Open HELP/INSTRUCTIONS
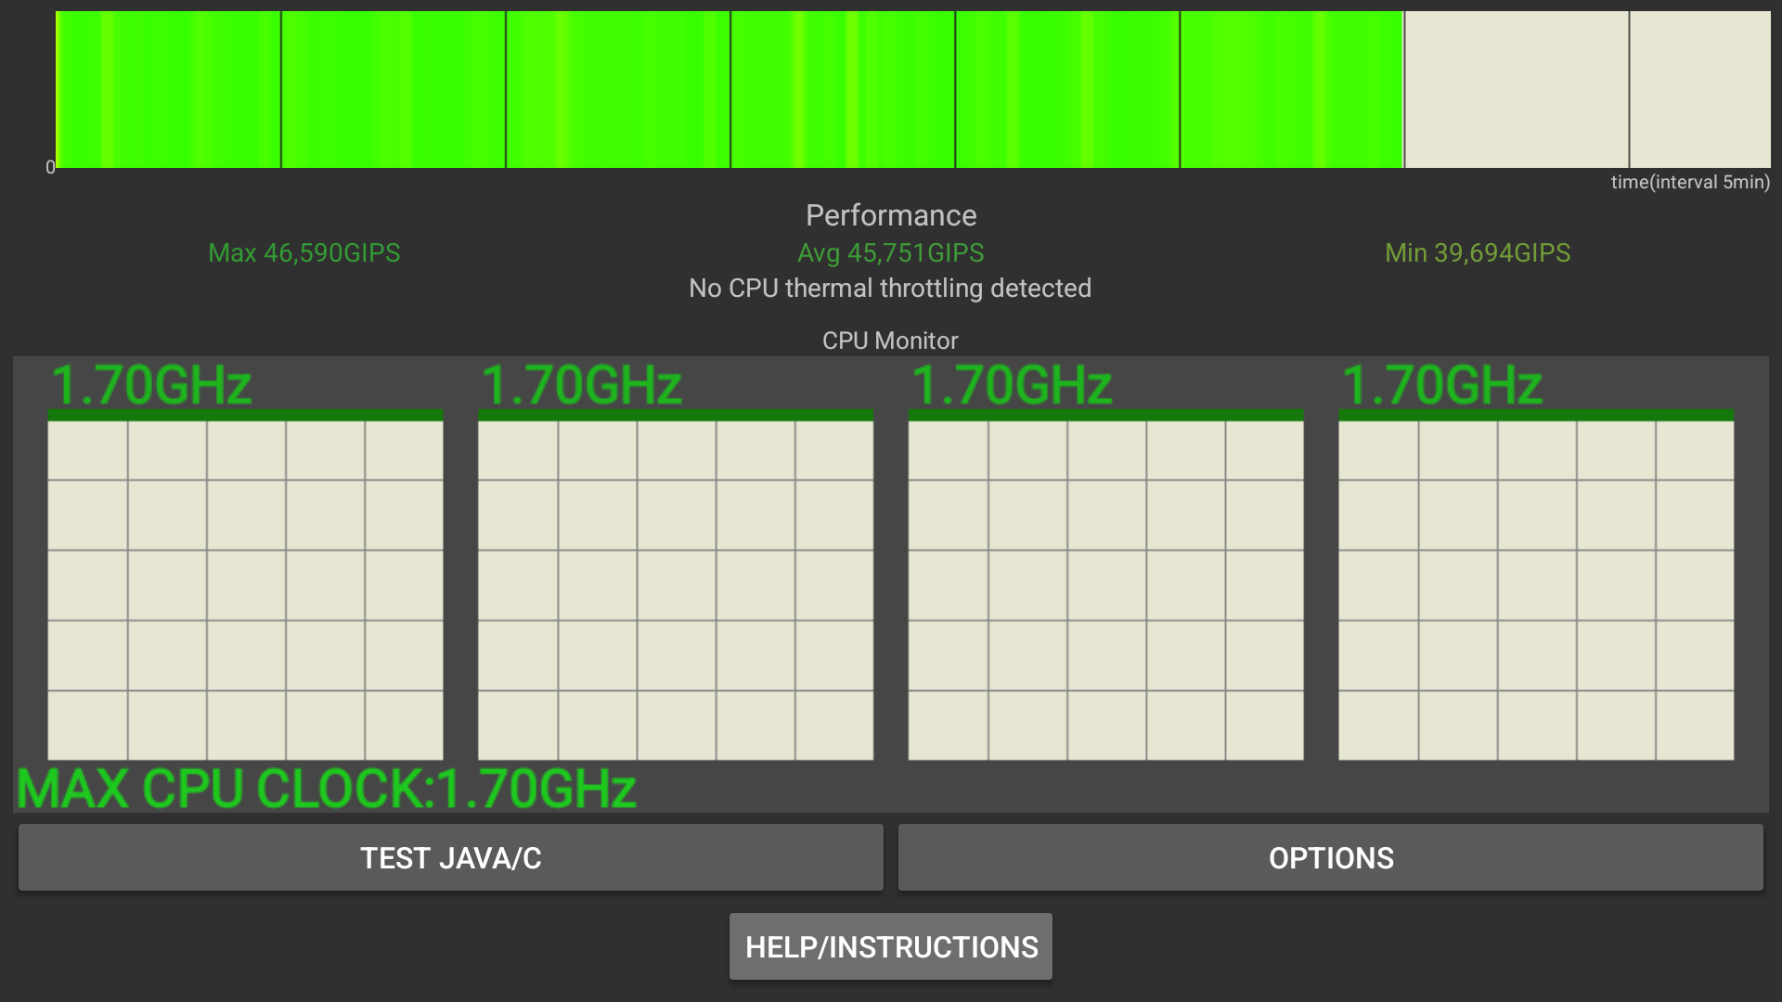Viewport: 1782px width, 1002px height. pos(890,946)
